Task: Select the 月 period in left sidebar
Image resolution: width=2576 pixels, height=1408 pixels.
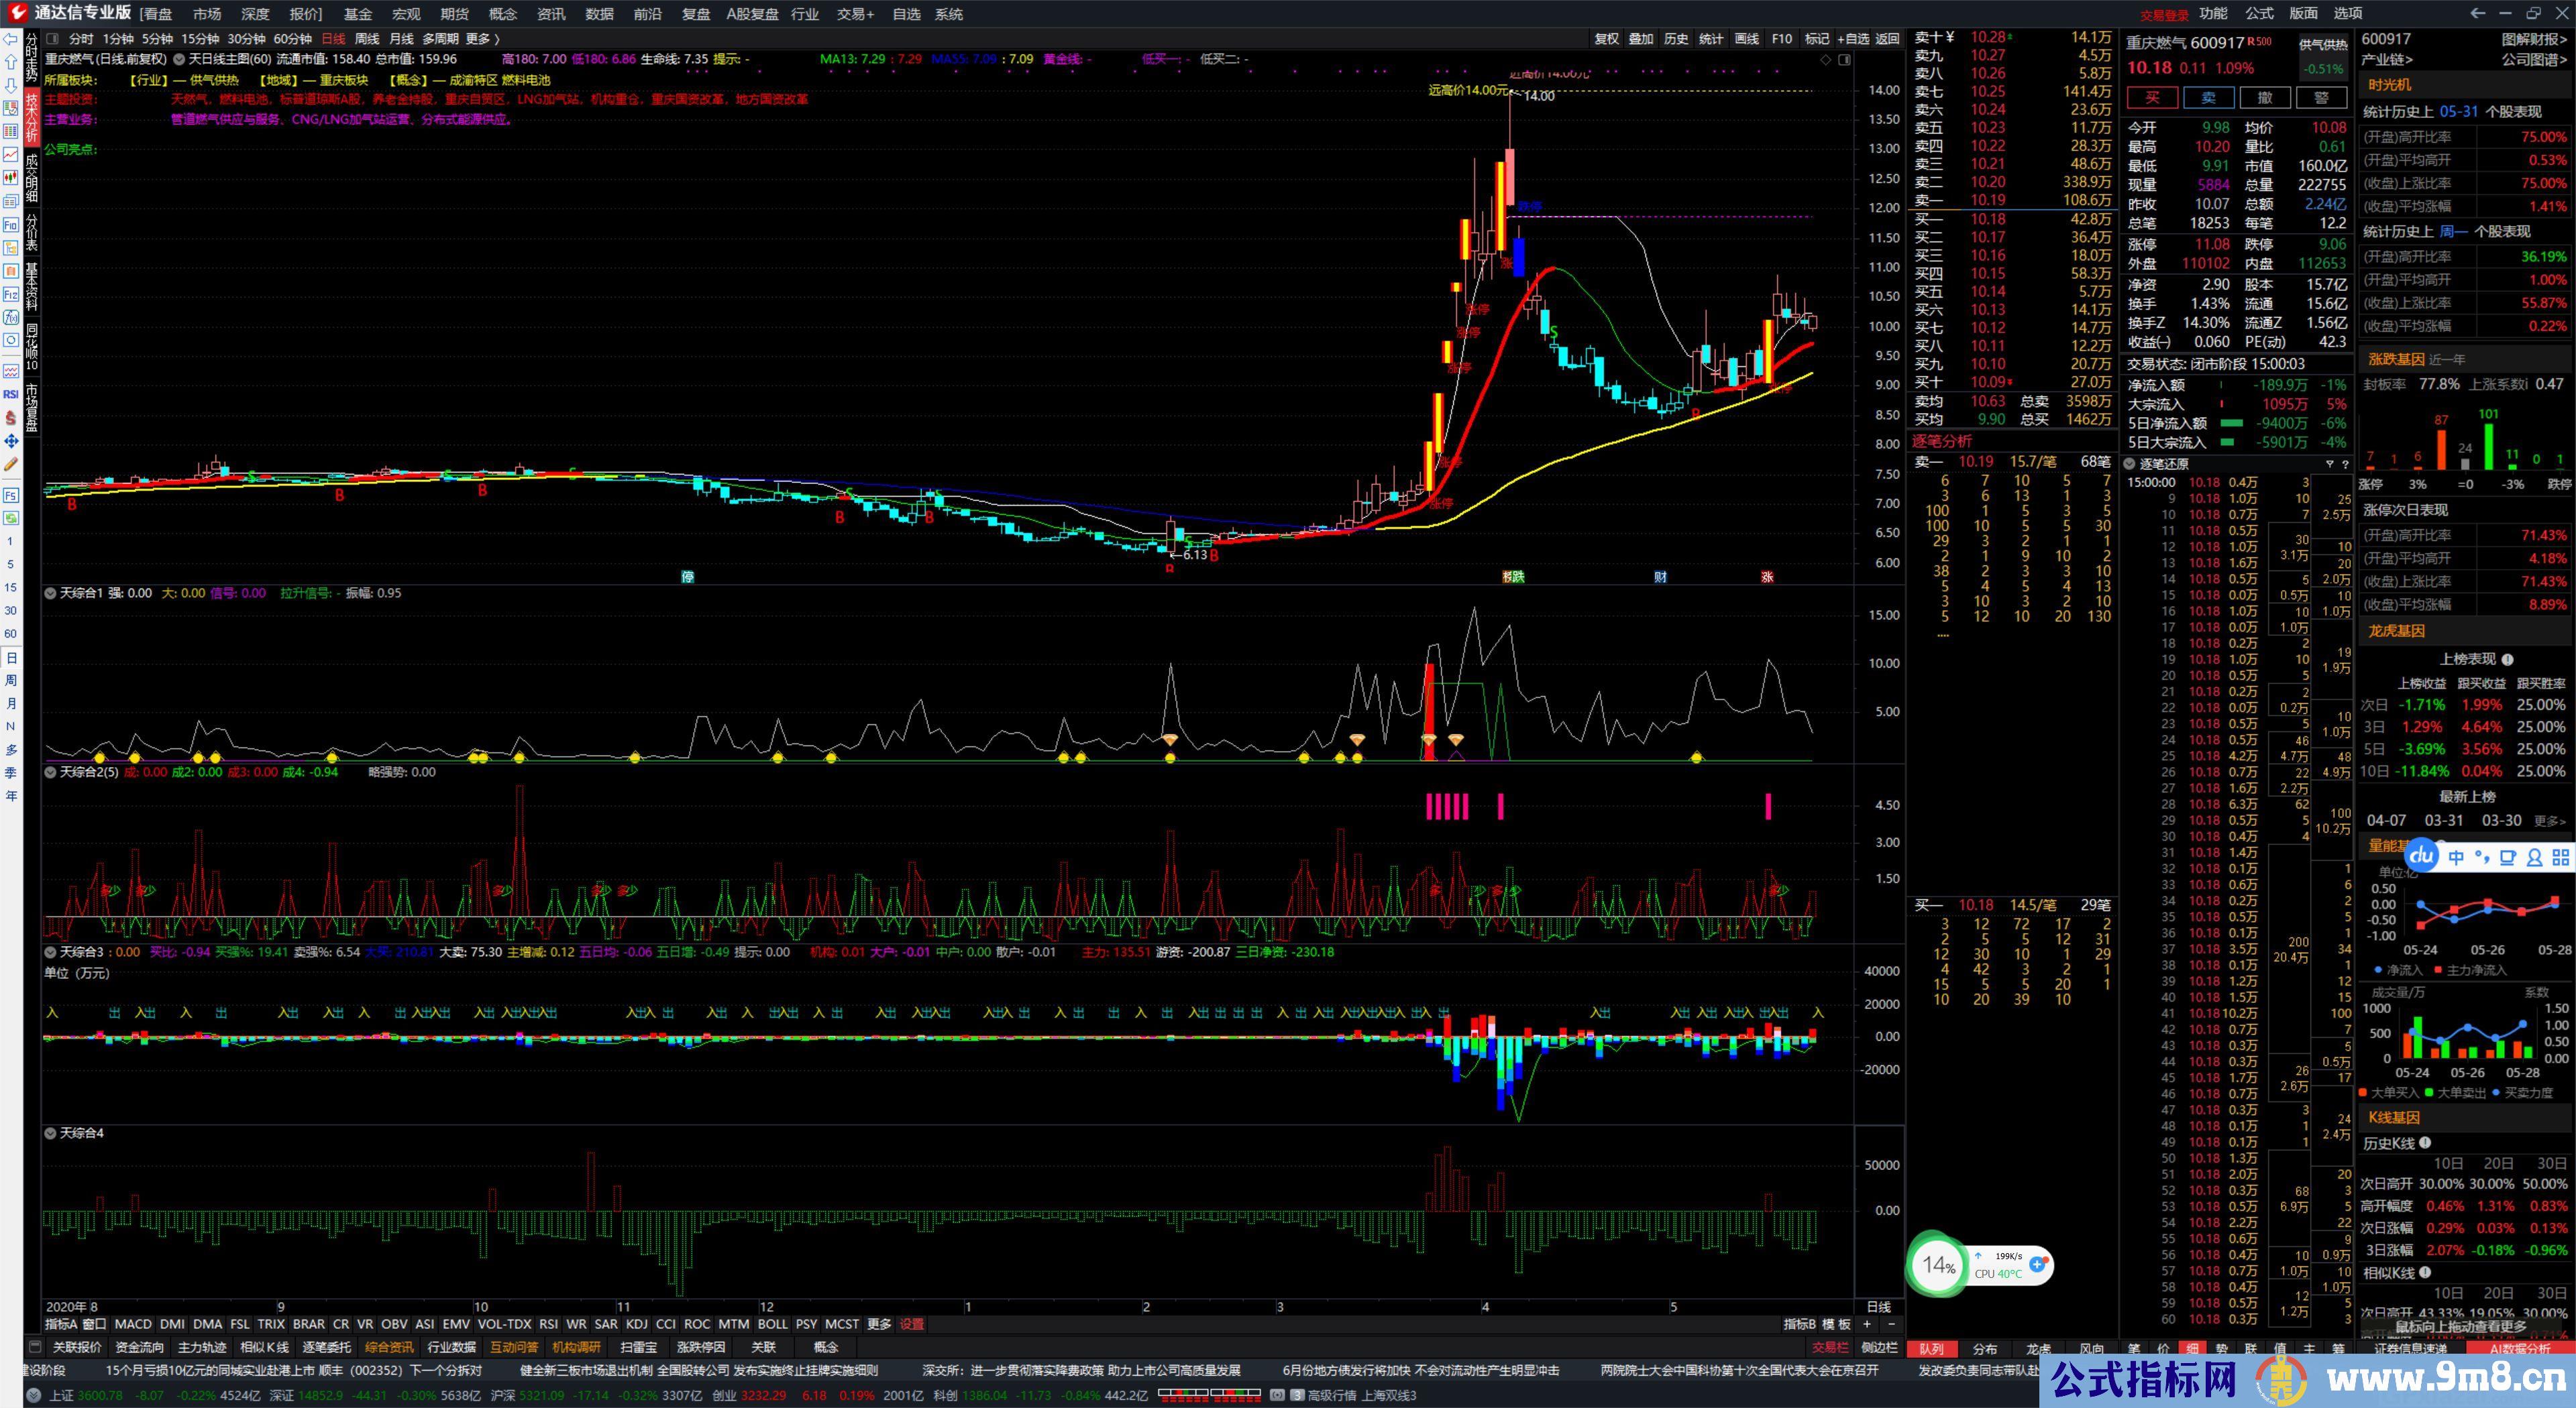Action: click(x=11, y=703)
